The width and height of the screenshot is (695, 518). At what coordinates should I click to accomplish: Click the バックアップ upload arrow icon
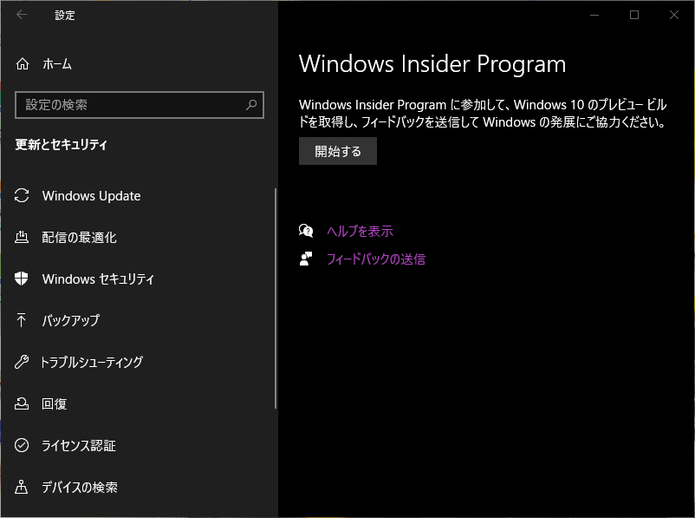[21, 320]
